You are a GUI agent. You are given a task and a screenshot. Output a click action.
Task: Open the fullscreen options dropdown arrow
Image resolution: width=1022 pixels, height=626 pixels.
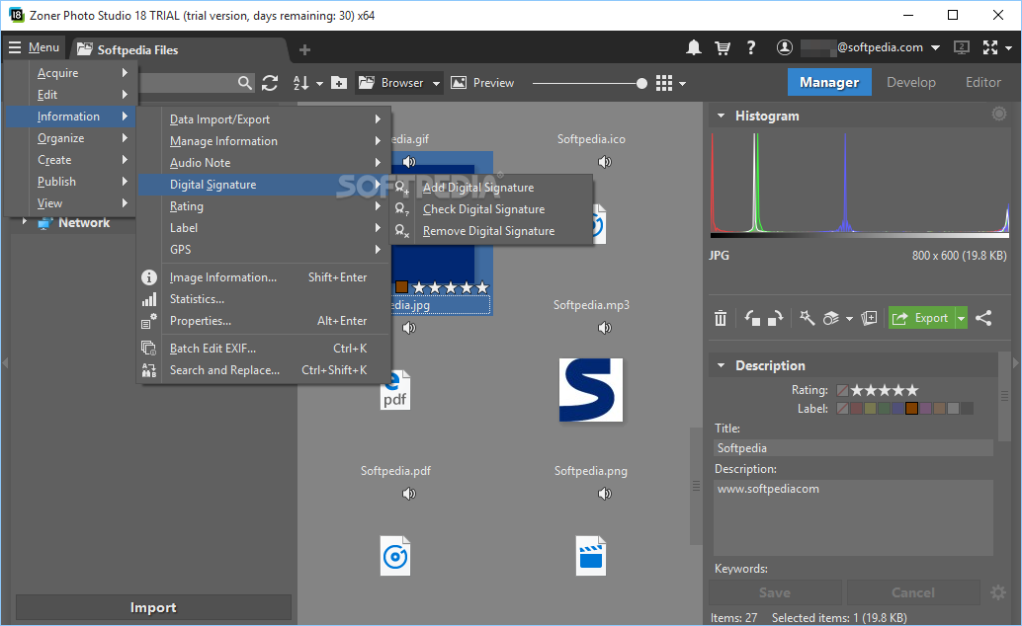click(x=1008, y=47)
